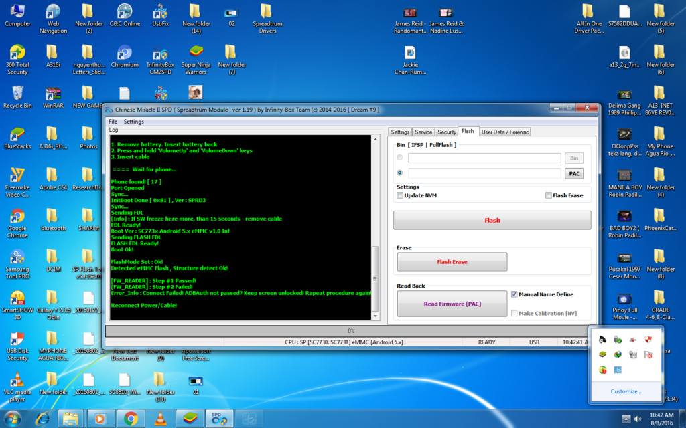The height and width of the screenshot is (428, 686).
Task: Launch Samsung Tool PRO from the desktop
Action: (x=17, y=264)
